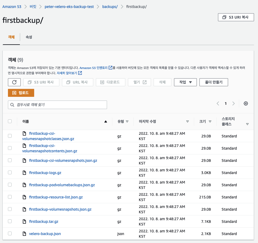258x243 pixels.
Task: Sort by 유형 column arrow
Action: click(127, 121)
